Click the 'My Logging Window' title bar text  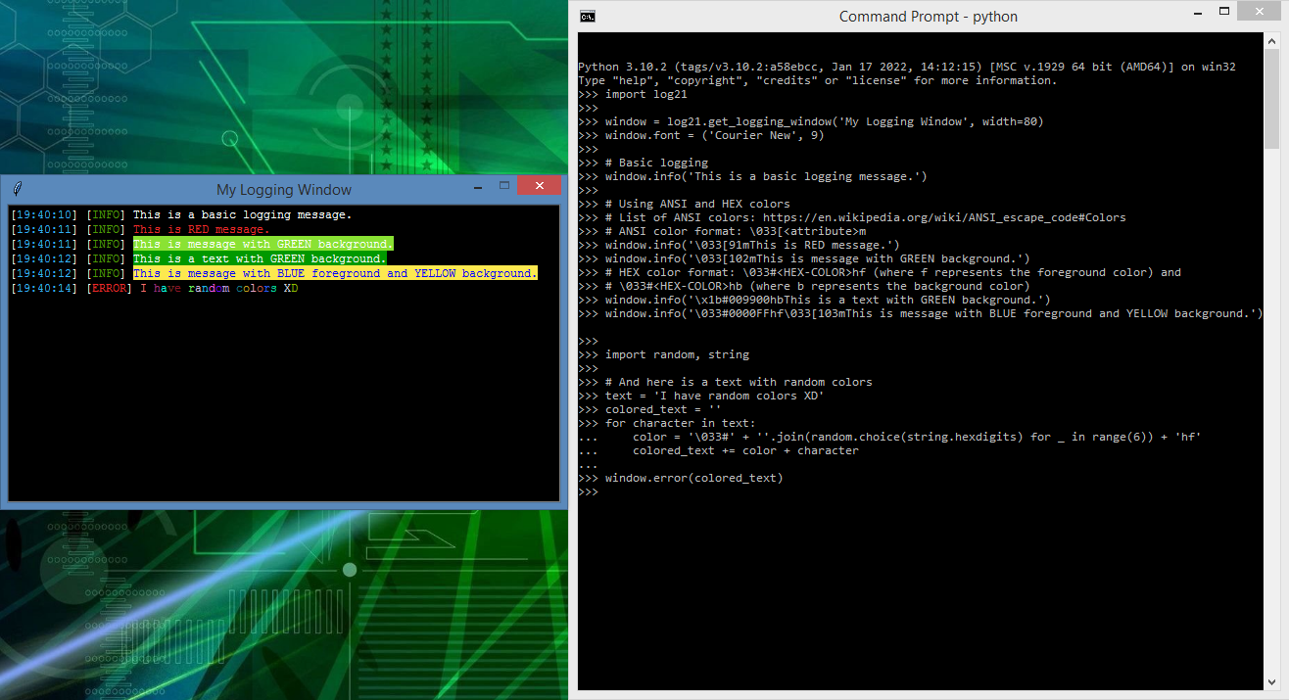pyautogui.click(x=283, y=190)
